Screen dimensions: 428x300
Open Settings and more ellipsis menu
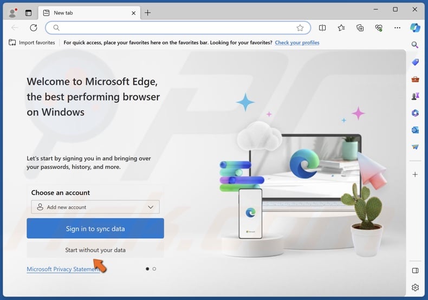[398, 28]
